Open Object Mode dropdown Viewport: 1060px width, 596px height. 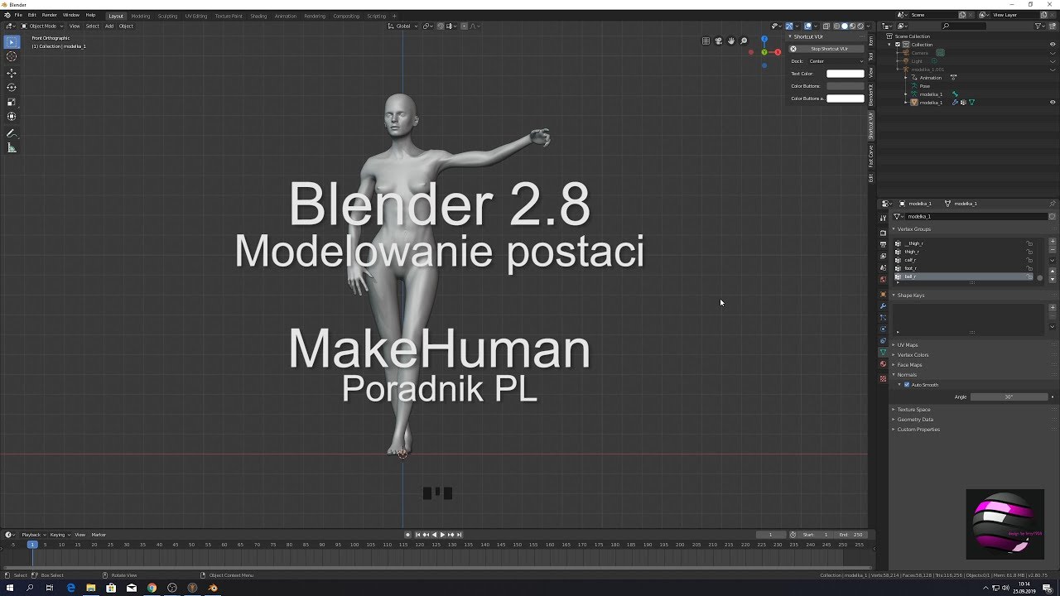(x=41, y=26)
